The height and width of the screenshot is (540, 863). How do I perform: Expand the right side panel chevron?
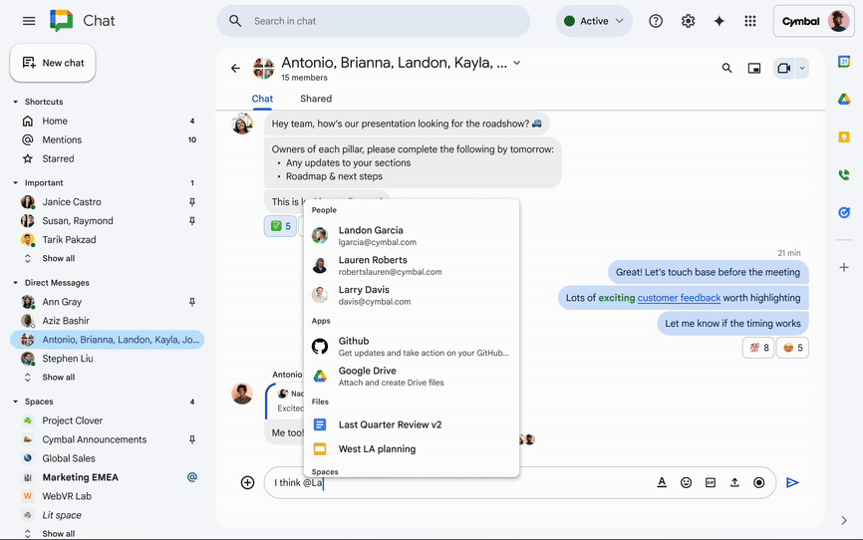(844, 520)
